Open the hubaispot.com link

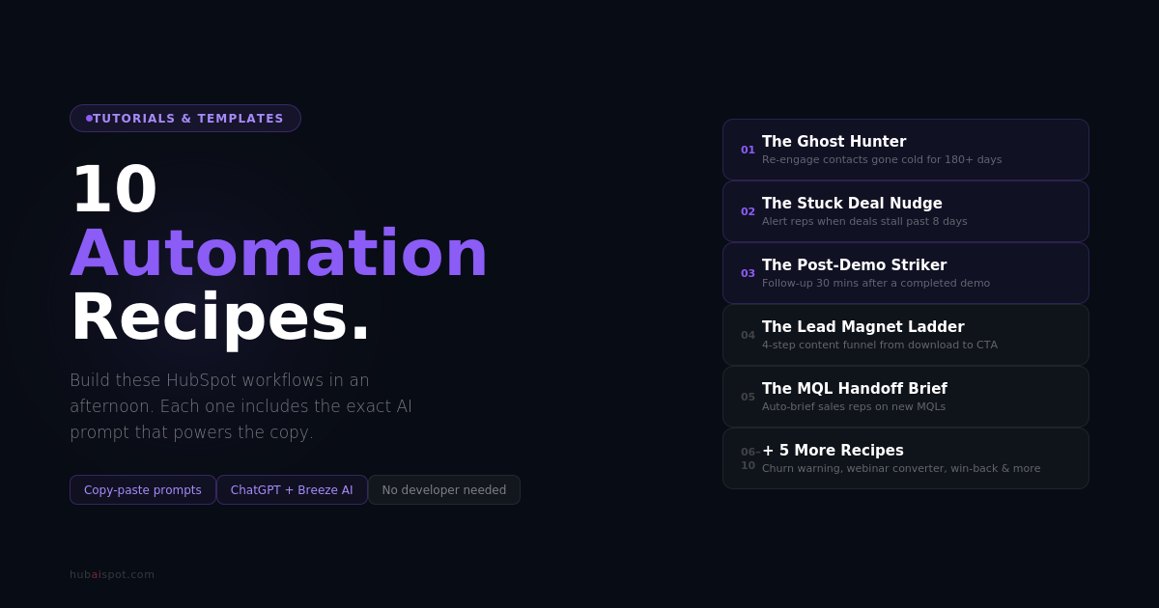pos(111,574)
